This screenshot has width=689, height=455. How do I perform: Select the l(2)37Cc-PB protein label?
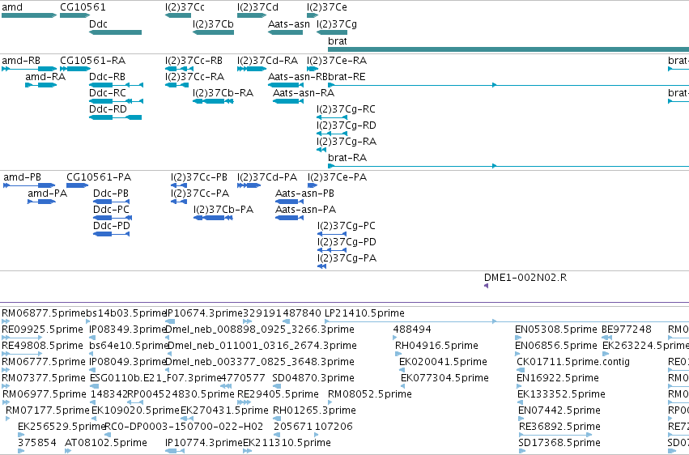[x=199, y=177]
